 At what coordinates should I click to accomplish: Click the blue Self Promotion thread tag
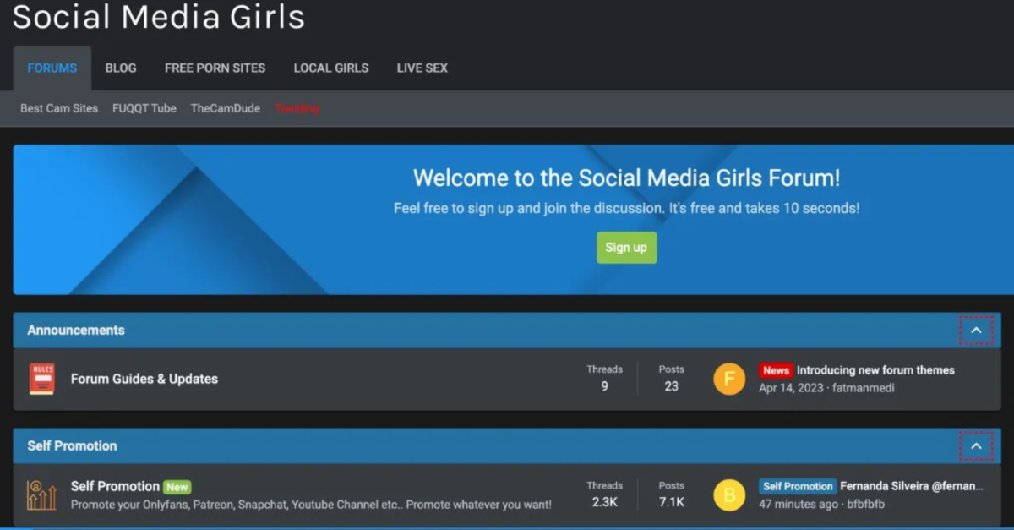797,486
